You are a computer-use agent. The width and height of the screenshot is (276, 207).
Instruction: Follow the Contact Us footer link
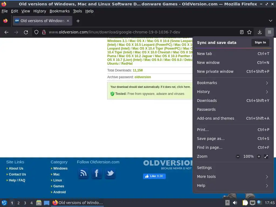pyautogui.click(x=18, y=174)
